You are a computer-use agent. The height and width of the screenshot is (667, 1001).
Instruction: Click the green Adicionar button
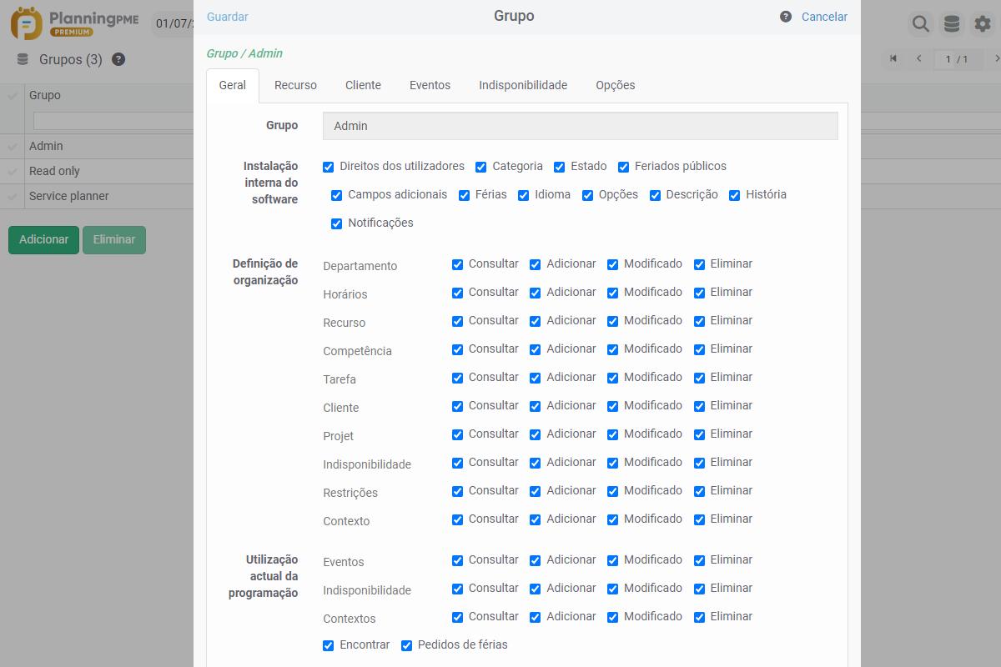pos(44,239)
